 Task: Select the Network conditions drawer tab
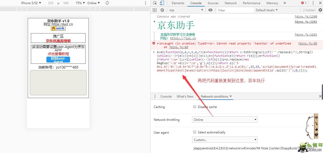[x=214, y=97]
